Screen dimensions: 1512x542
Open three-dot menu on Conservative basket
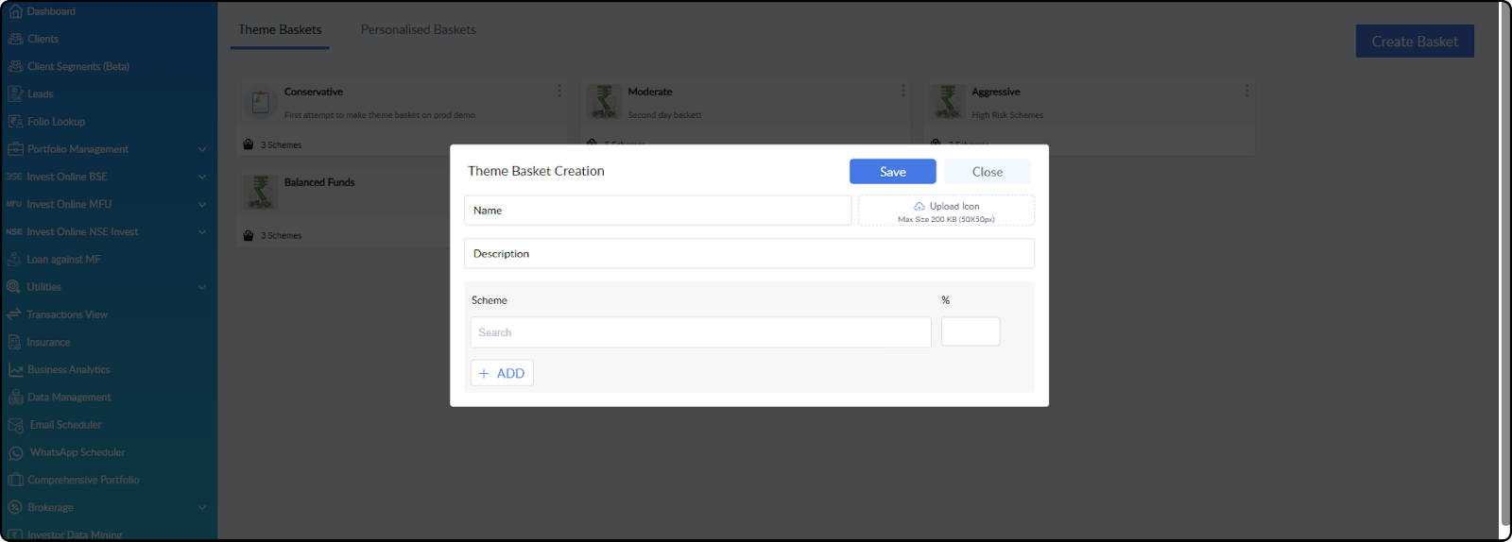point(559,91)
